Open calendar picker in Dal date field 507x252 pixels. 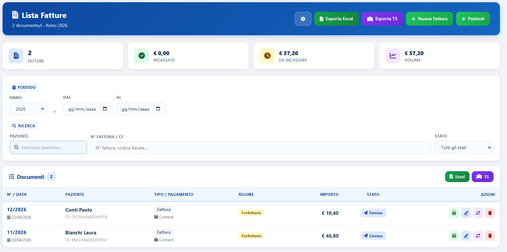[105, 109]
